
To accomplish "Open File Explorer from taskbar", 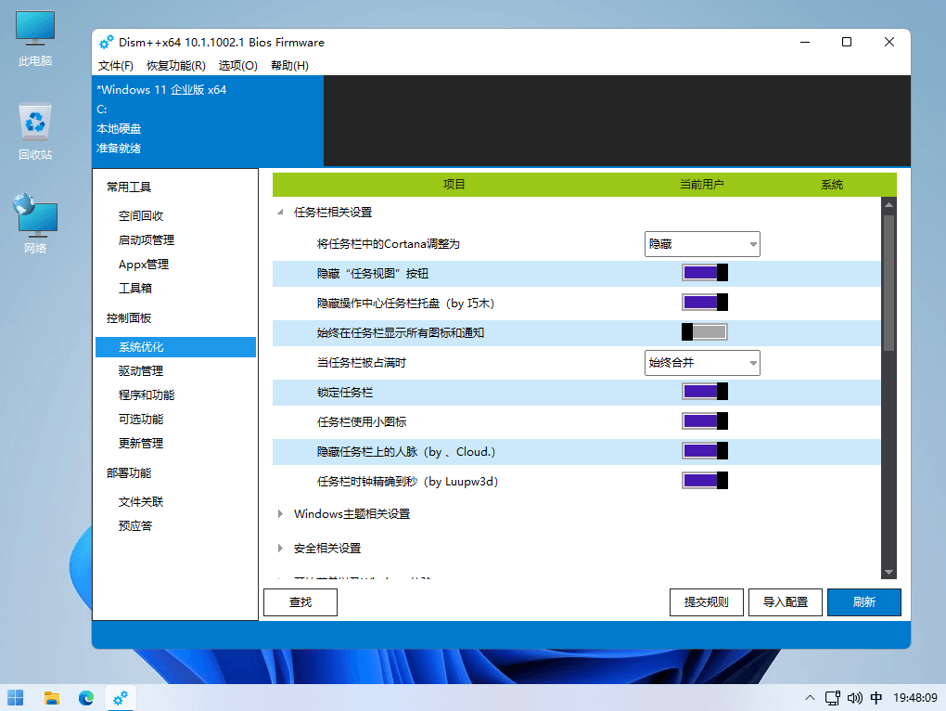I will pos(52,698).
